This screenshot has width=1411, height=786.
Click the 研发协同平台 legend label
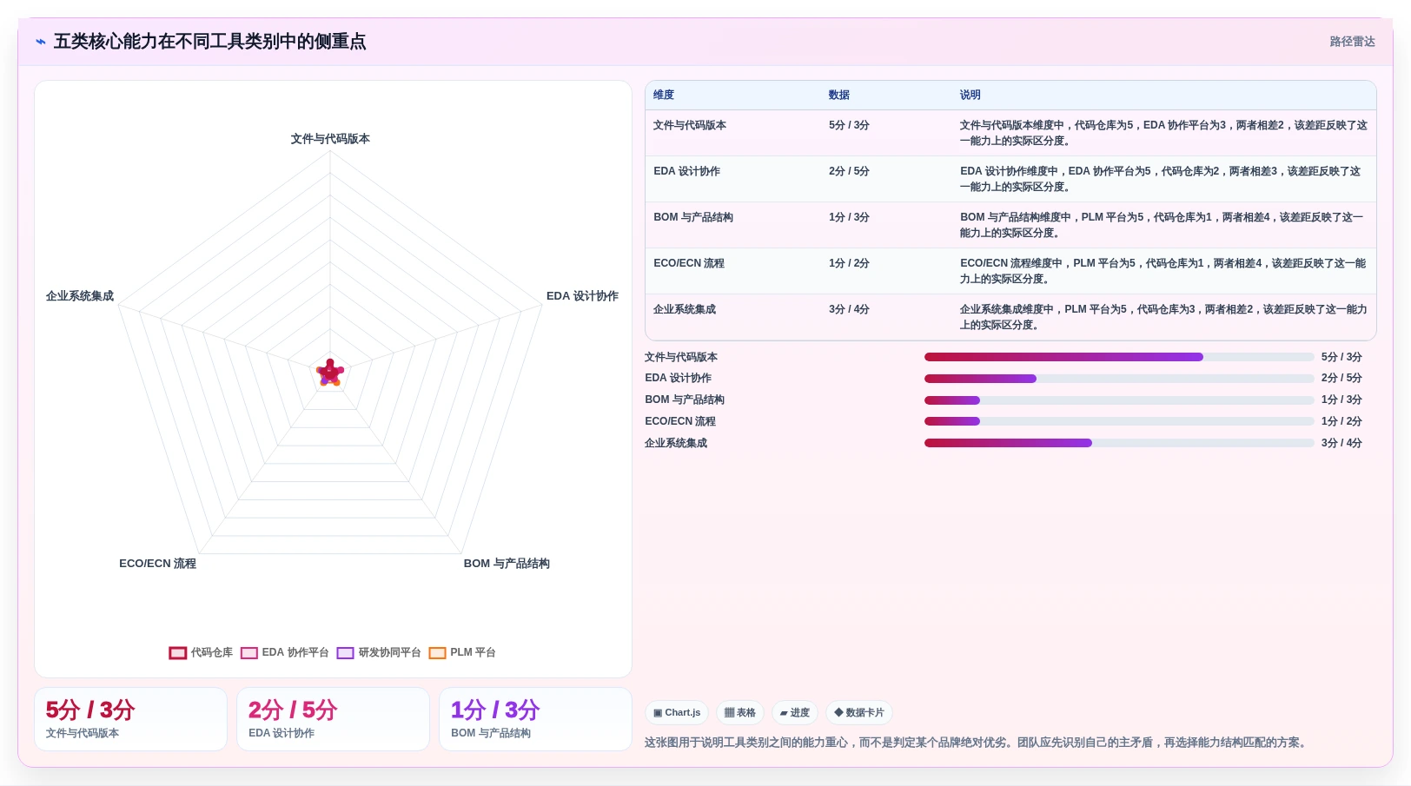click(390, 652)
